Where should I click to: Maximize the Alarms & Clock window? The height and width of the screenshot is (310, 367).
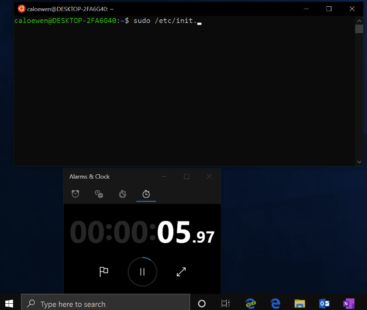[186, 177]
